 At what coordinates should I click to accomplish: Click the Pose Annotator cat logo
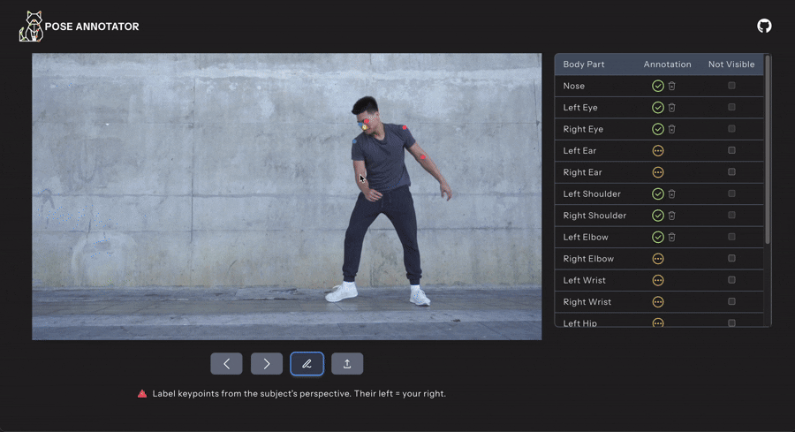coord(31,27)
